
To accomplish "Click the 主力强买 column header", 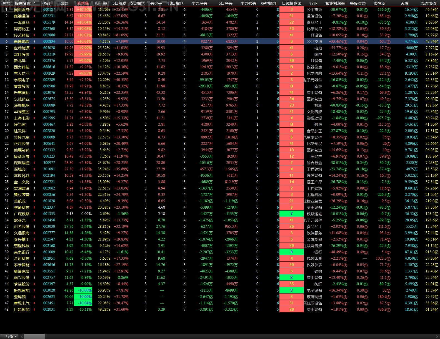I will (x=248, y=3).
